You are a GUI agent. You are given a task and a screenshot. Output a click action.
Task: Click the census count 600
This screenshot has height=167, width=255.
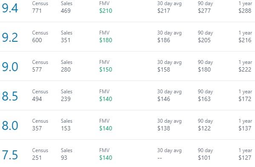pyautogui.click(x=37, y=40)
